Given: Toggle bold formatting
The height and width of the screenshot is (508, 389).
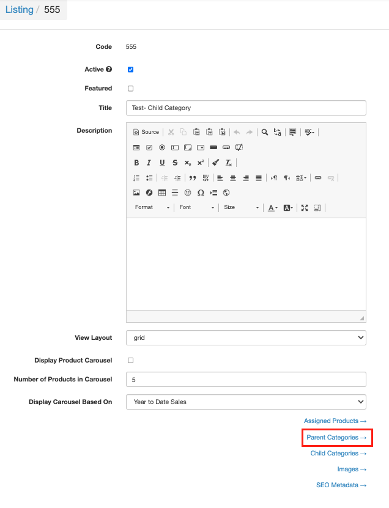Looking at the screenshot, I should pyautogui.click(x=136, y=163).
